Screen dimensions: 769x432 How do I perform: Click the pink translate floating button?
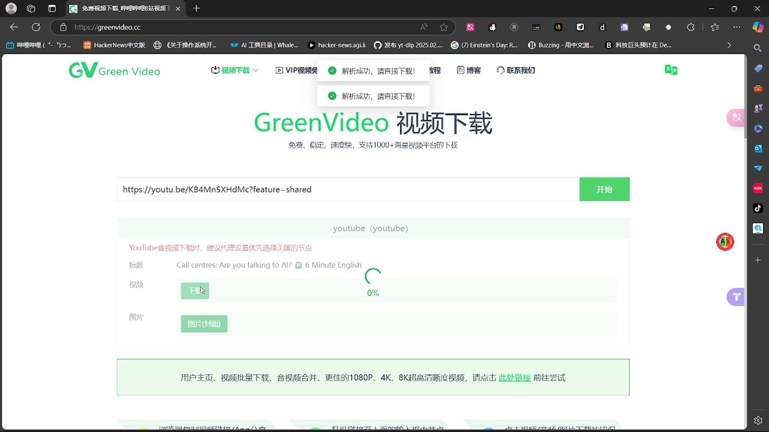pyautogui.click(x=736, y=118)
